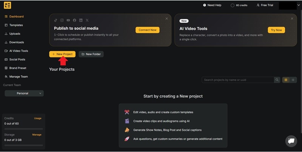Click the New badge on AI Video Tools card

tap(184, 21)
